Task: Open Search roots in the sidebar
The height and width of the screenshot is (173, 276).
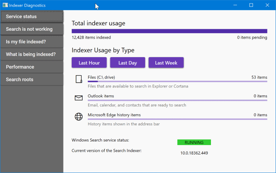Action: [32, 80]
